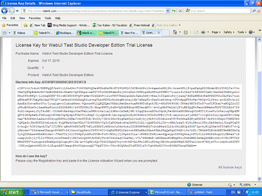262x196 pixels.
Task: Click the red Stop loading icon
Action: (x=180, y=11)
